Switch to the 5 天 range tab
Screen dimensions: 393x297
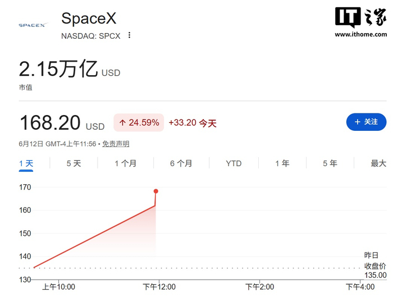(x=74, y=163)
